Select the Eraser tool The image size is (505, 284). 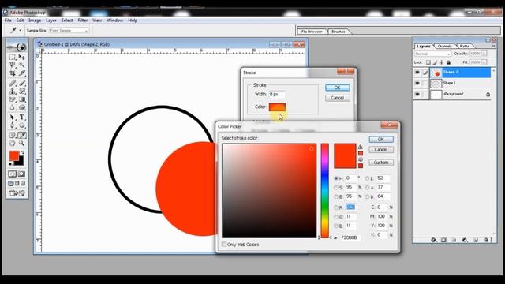tap(13, 99)
